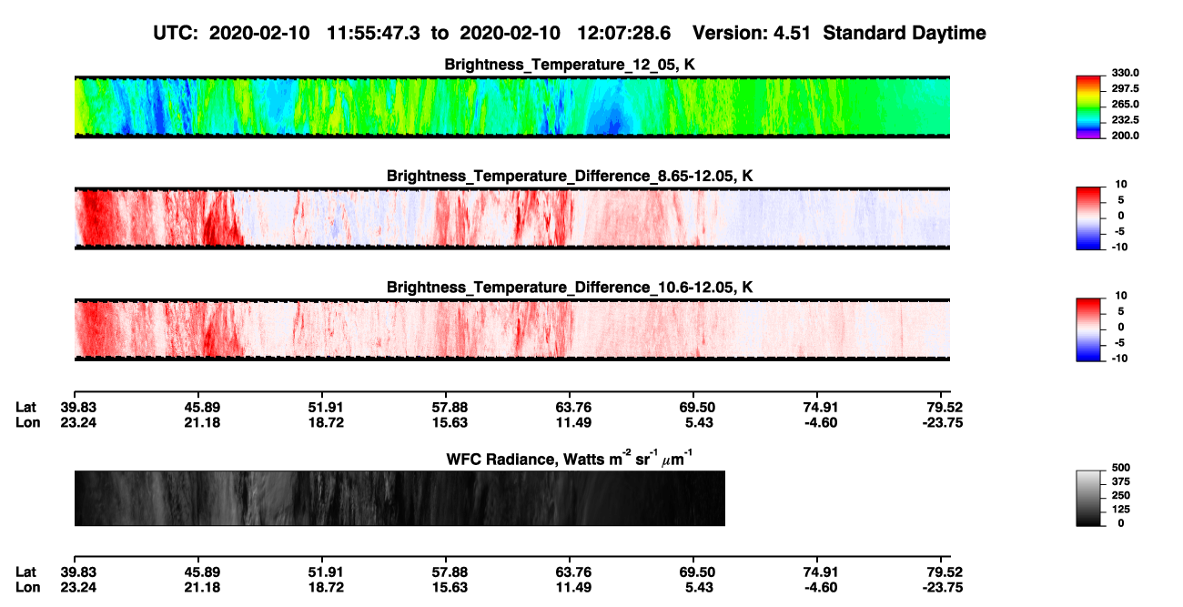Click the end time 12:07:28.6 in the title
The height and width of the screenshot is (607, 1183).
pos(624,34)
